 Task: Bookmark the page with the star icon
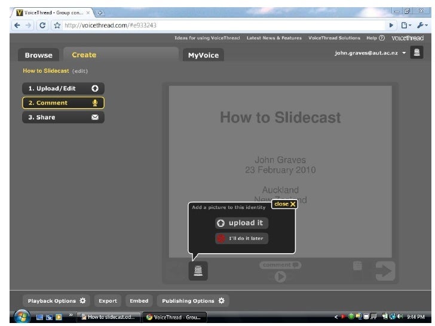[57, 26]
